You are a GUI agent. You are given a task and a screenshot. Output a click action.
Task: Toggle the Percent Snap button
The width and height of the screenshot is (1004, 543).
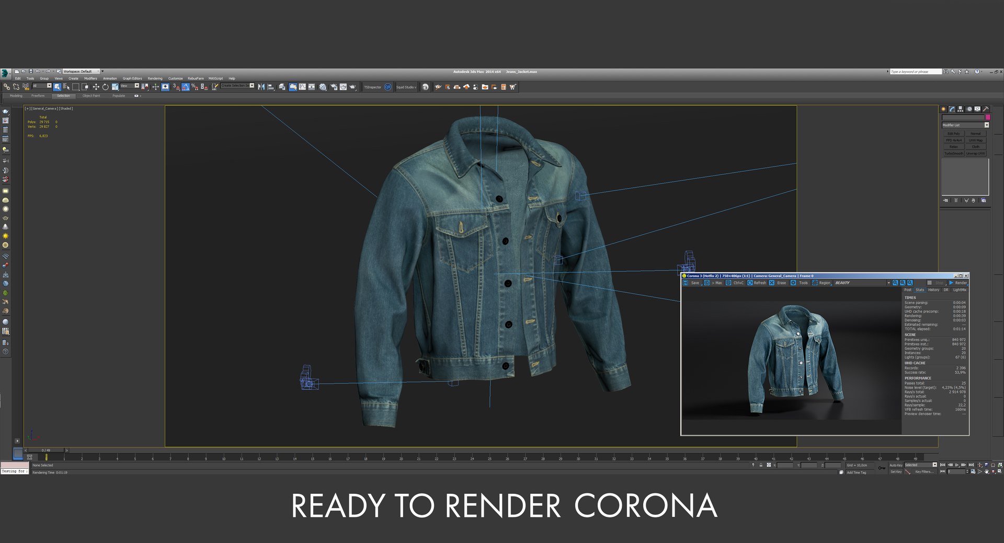pos(195,87)
